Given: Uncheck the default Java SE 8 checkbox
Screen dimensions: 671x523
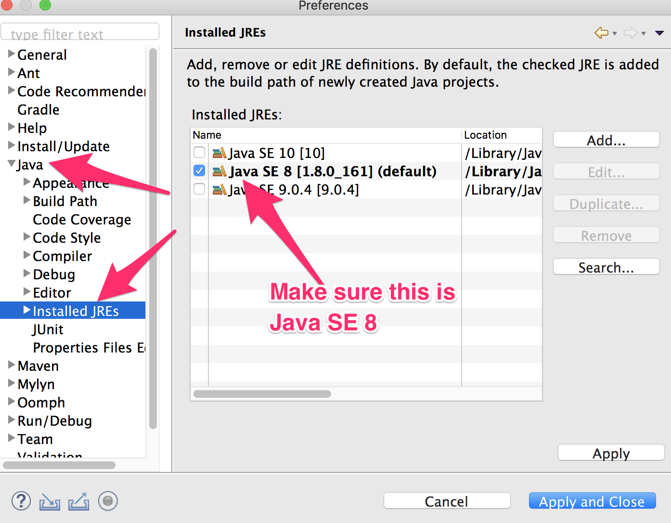Looking at the screenshot, I should [199, 170].
